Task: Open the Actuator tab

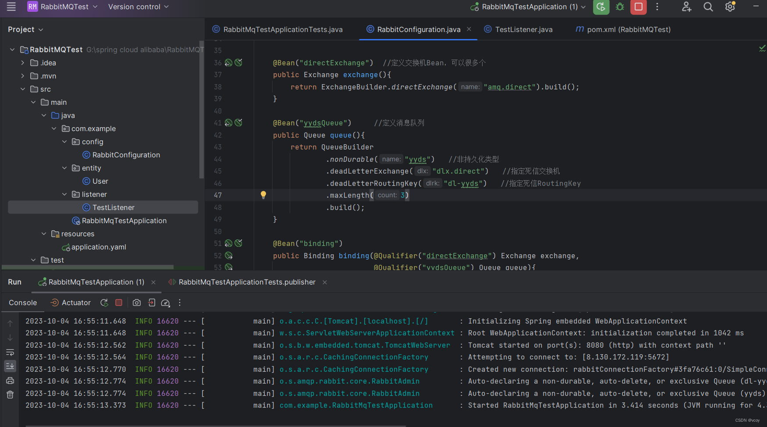Action: click(71, 302)
